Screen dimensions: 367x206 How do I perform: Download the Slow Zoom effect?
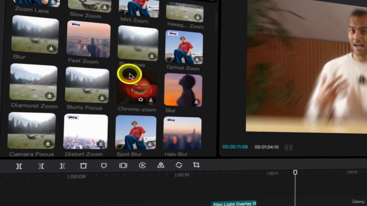104,7
